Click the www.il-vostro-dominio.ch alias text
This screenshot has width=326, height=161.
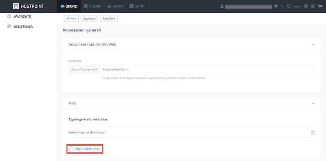88,132
